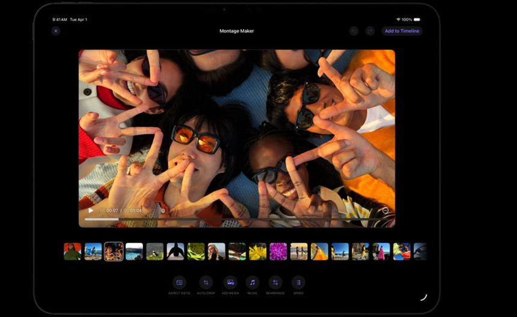
Task: Close the Montage Maker screen
Action: 56,31
